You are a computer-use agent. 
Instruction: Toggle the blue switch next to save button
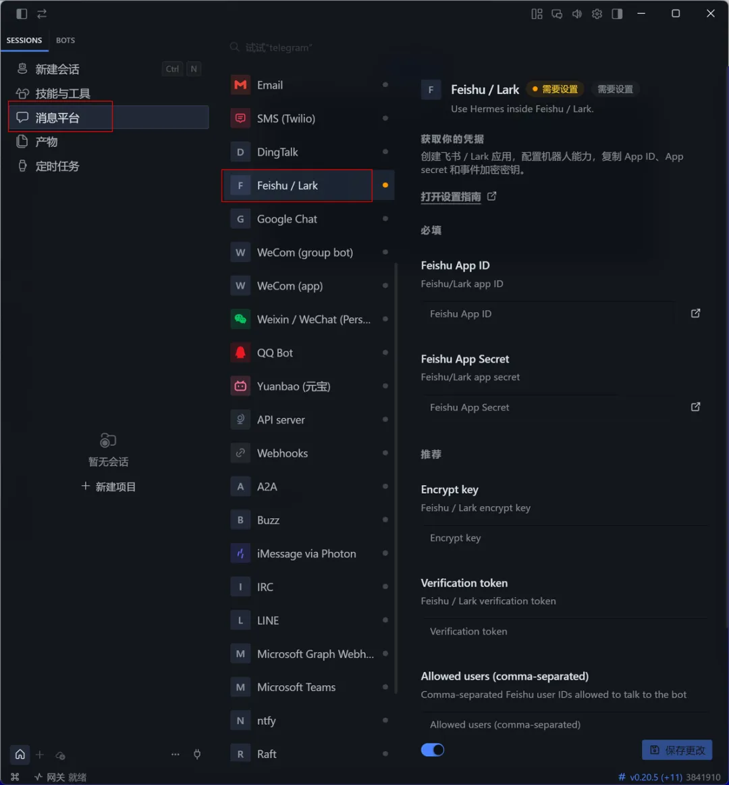433,750
